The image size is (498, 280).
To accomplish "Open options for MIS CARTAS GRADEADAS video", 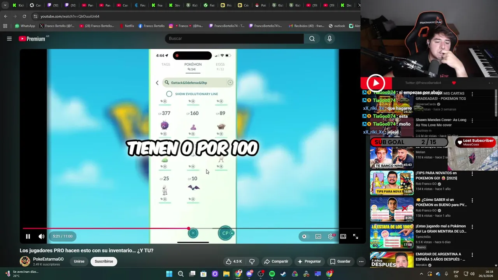I will click(472, 94).
